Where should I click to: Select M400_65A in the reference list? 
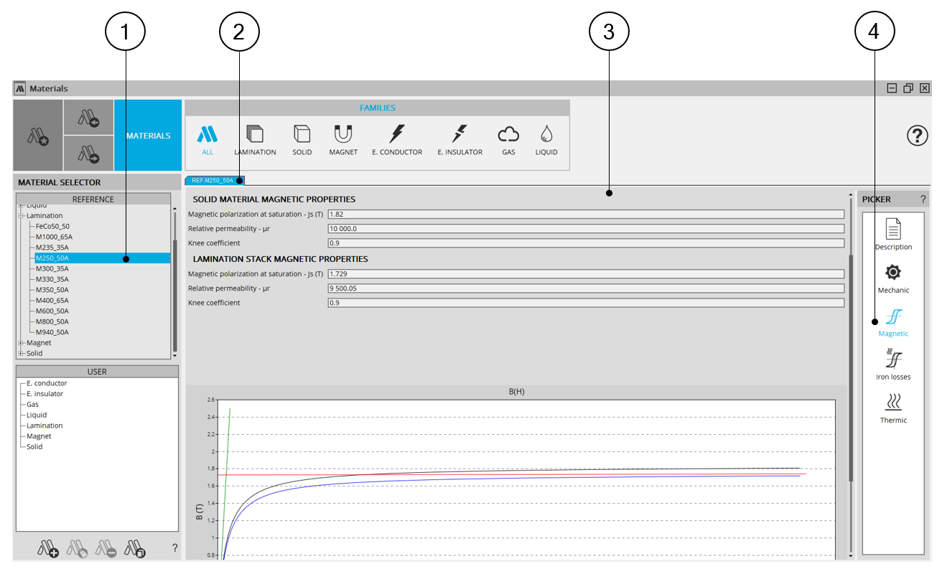pyautogui.click(x=52, y=301)
